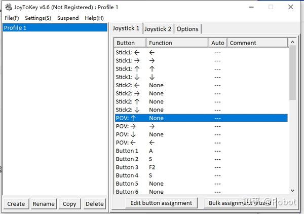304x214 pixels.
Task: Open the Bulk assignment wizard
Action: click(240, 203)
